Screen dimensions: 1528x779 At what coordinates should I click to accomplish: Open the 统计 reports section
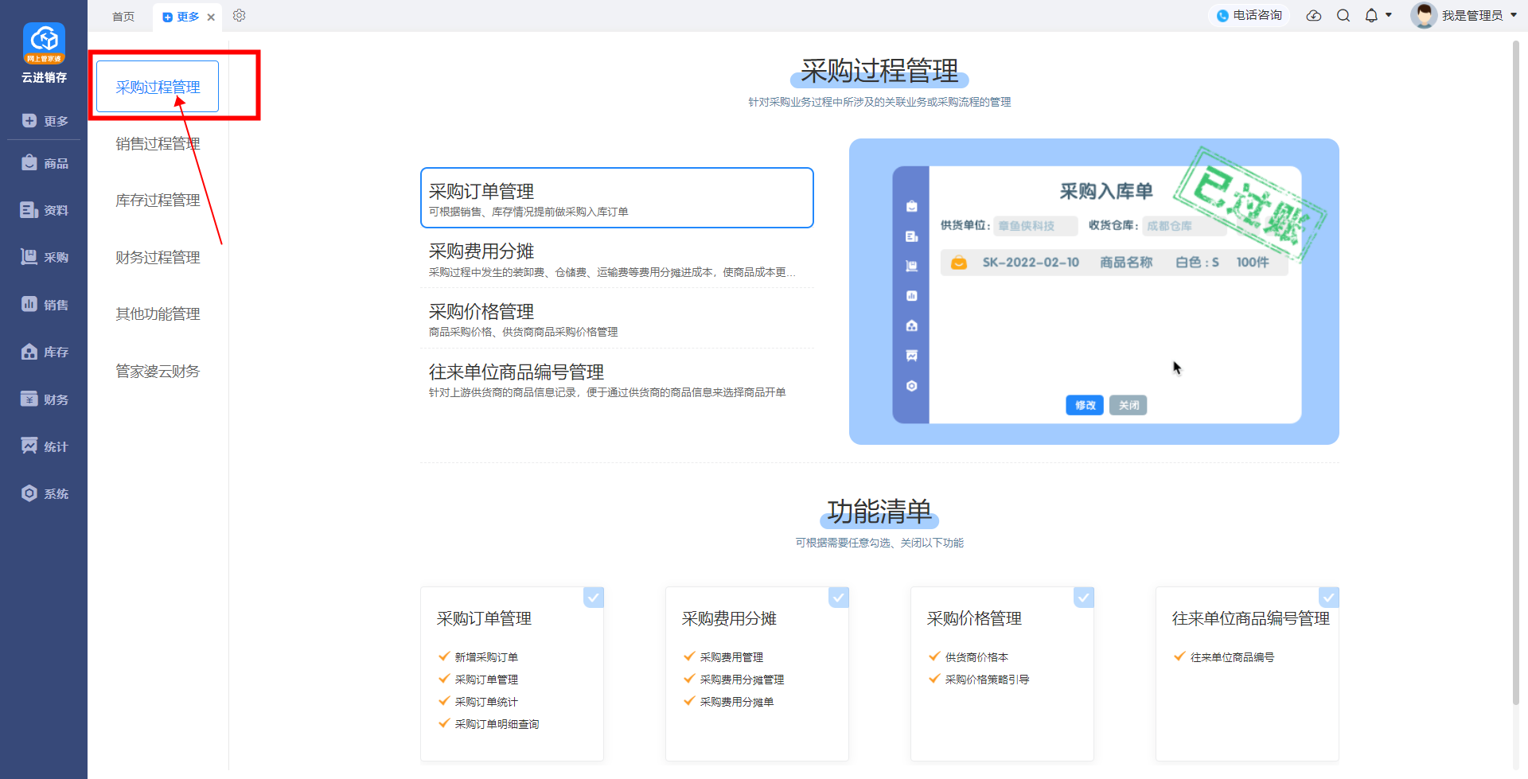(x=45, y=446)
